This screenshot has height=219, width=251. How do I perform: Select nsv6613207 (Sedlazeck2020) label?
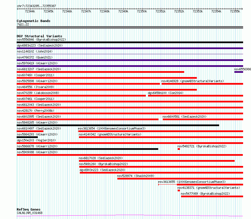point(39,69)
